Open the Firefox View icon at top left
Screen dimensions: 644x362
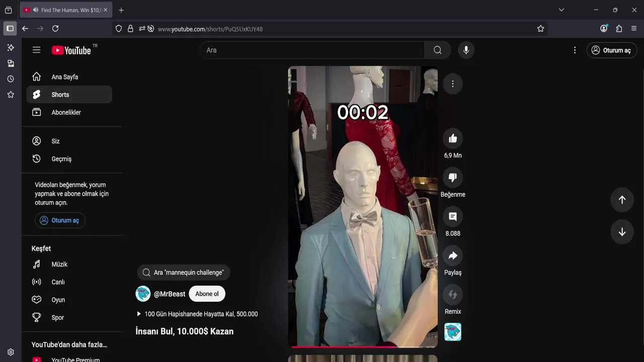(9, 10)
